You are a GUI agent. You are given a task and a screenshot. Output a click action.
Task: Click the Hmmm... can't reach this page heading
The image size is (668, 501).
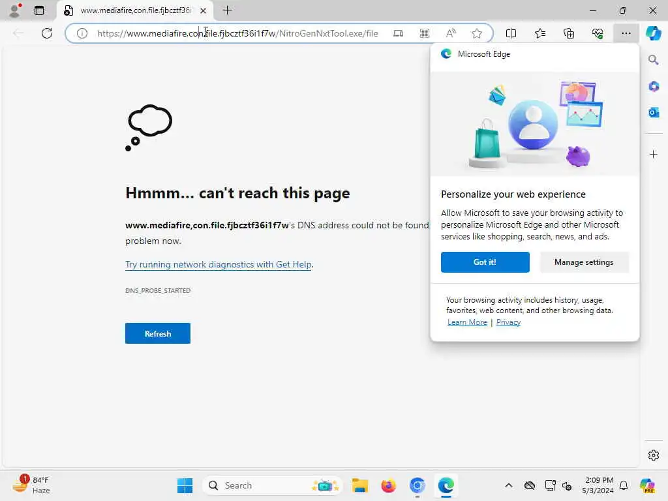click(x=237, y=193)
